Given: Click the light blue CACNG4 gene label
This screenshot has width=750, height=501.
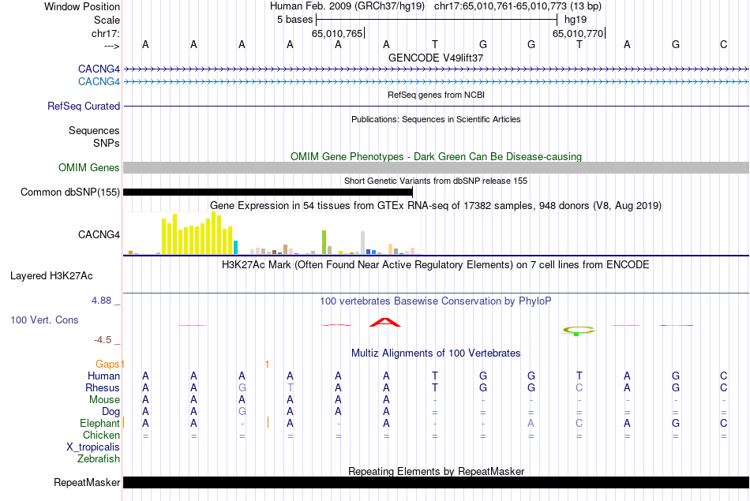Looking at the screenshot, I should click(99, 82).
